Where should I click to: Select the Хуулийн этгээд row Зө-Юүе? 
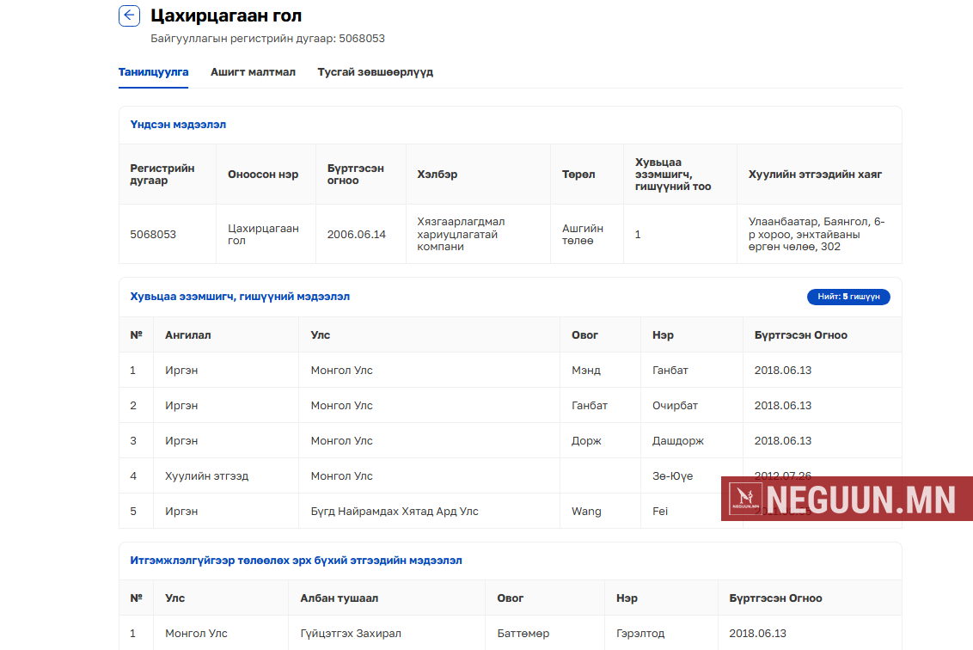click(672, 476)
